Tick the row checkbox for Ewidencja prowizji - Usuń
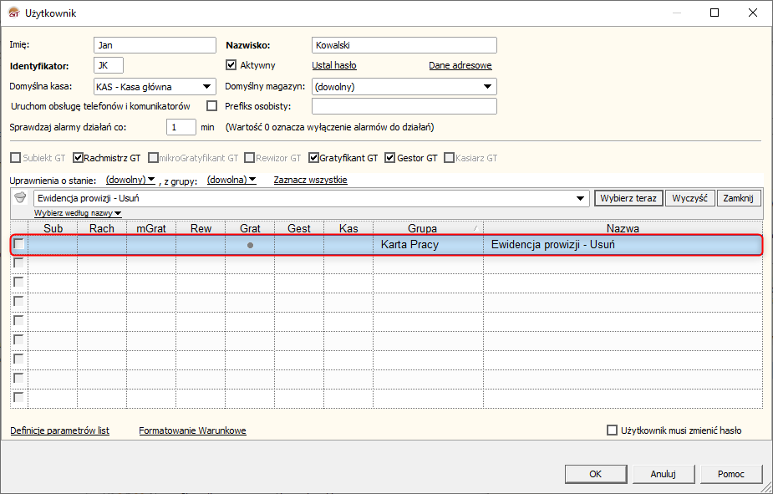773x494 pixels. tap(18, 244)
